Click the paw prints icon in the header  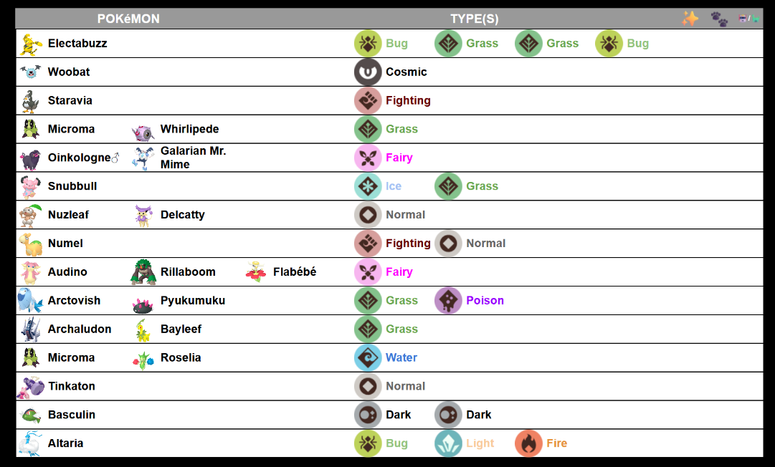click(719, 19)
